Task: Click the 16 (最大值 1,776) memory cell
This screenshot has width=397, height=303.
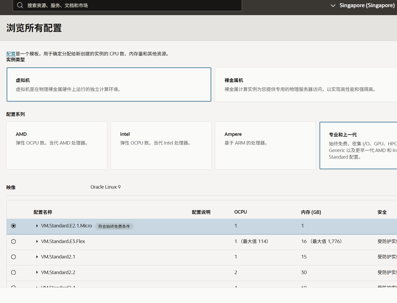Action: (x=322, y=241)
